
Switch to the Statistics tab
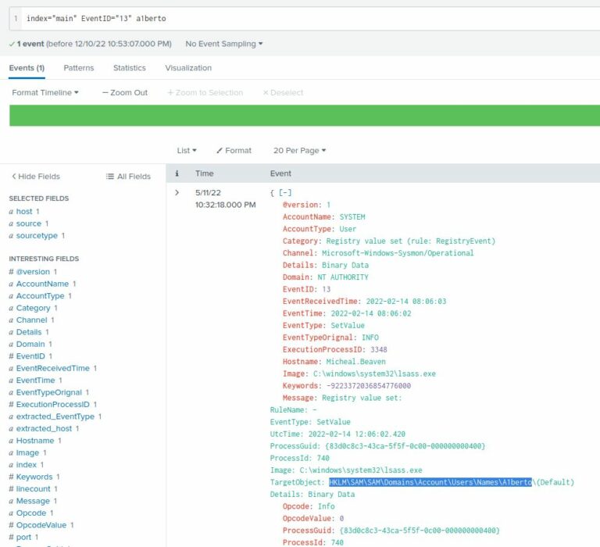coord(129,68)
